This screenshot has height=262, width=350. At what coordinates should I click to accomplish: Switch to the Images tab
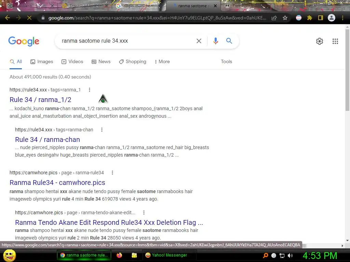(x=42, y=62)
